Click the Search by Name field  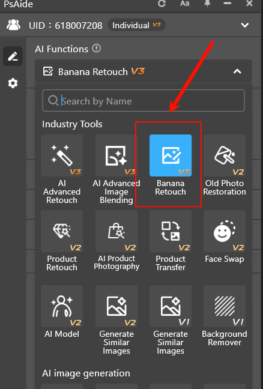(x=144, y=101)
